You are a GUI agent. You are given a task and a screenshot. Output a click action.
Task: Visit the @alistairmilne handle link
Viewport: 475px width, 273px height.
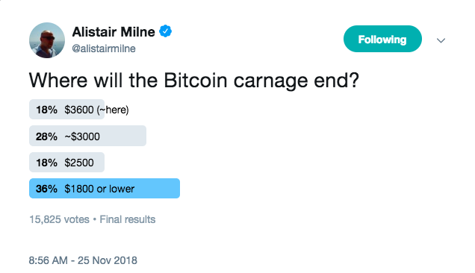coord(104,48)
